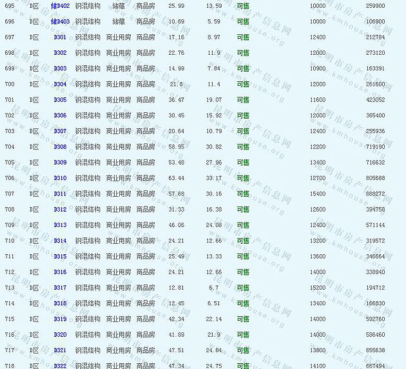Click unit link D305
The height and width of the screenshot is (369, 406).
point(60,100)
